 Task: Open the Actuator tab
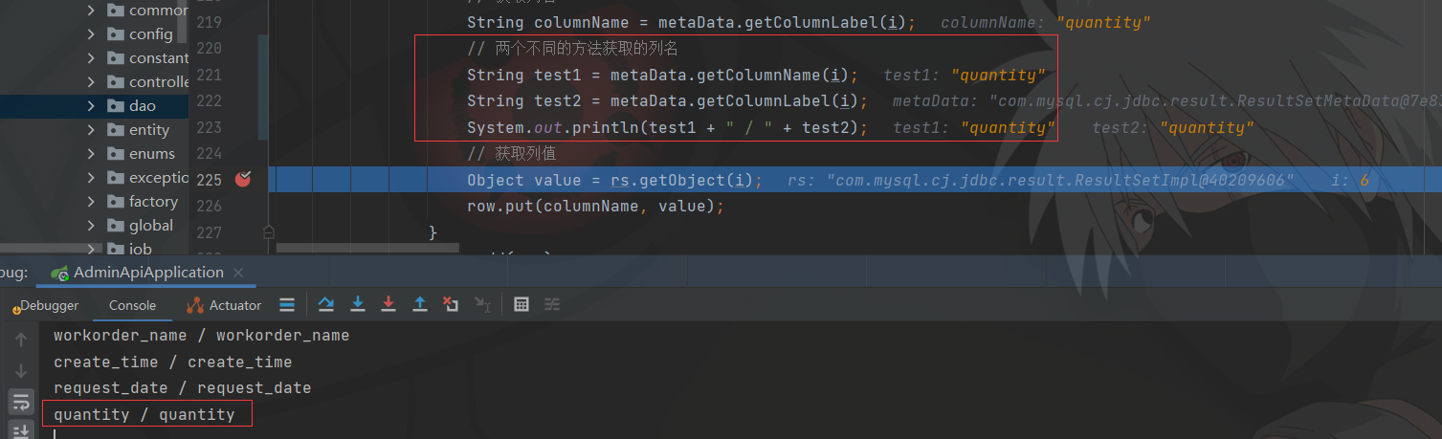(224, 305)
